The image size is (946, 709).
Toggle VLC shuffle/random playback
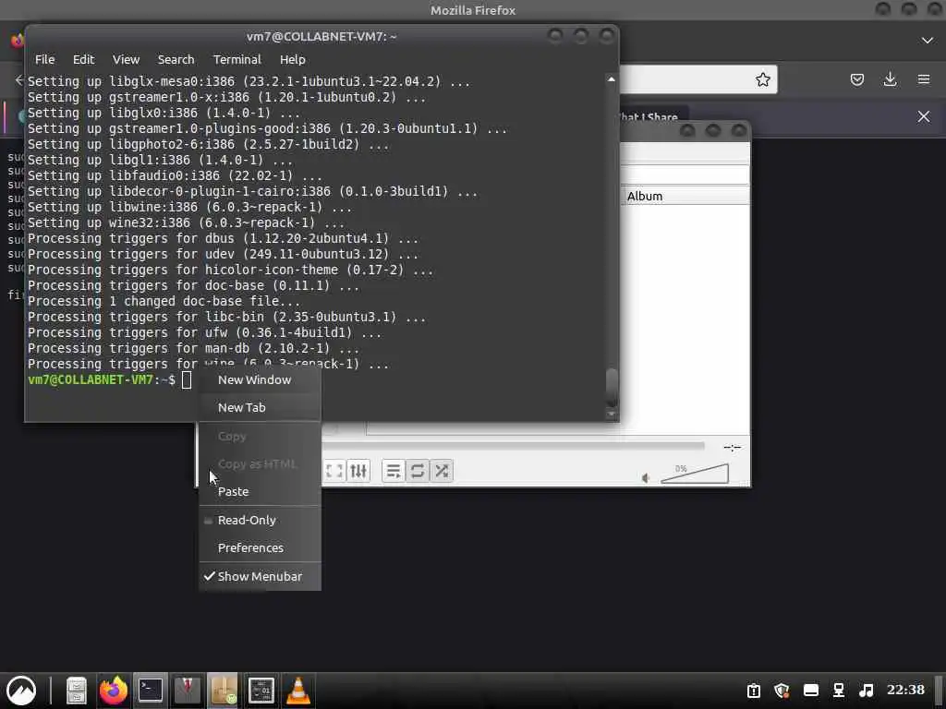[x=442, y=471]
